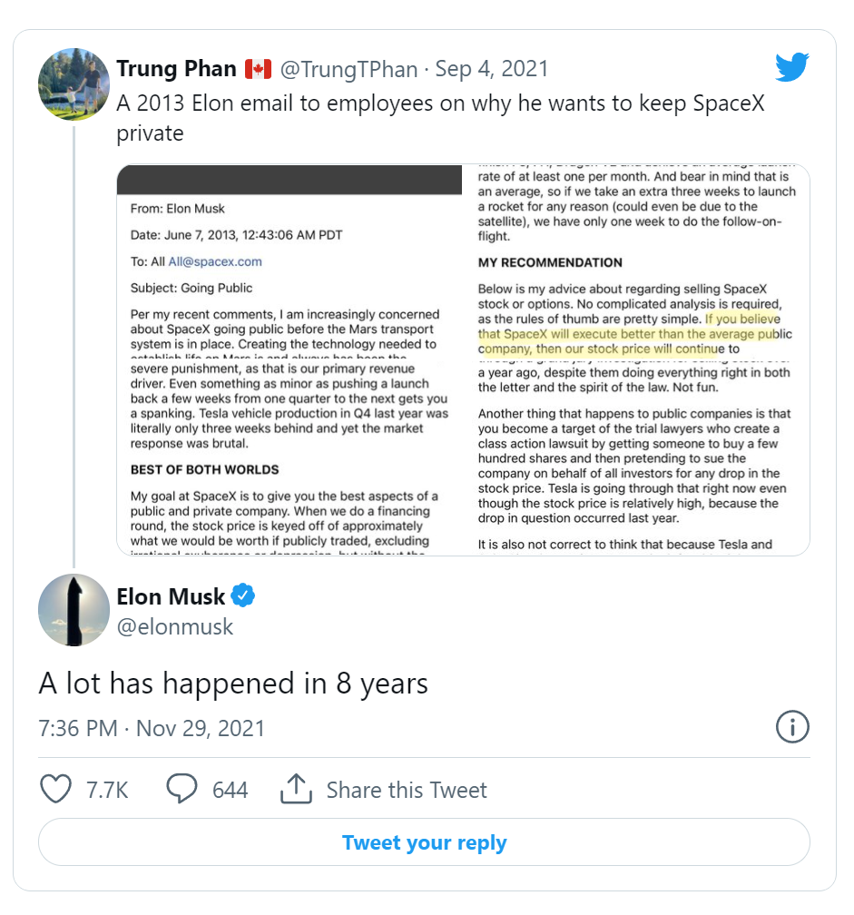Click the Twitter bird logo
Viewport: 854px width, 915px height.
click(x=791, y=68)
